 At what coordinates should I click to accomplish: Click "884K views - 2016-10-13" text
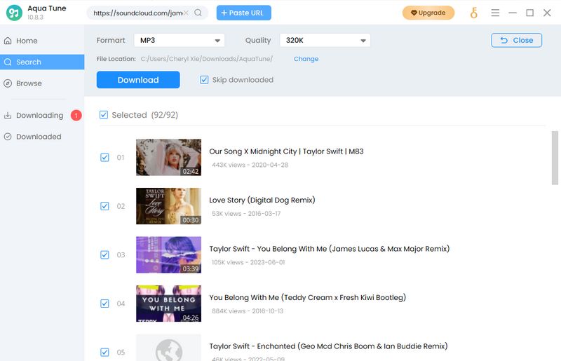coord(248,311)
